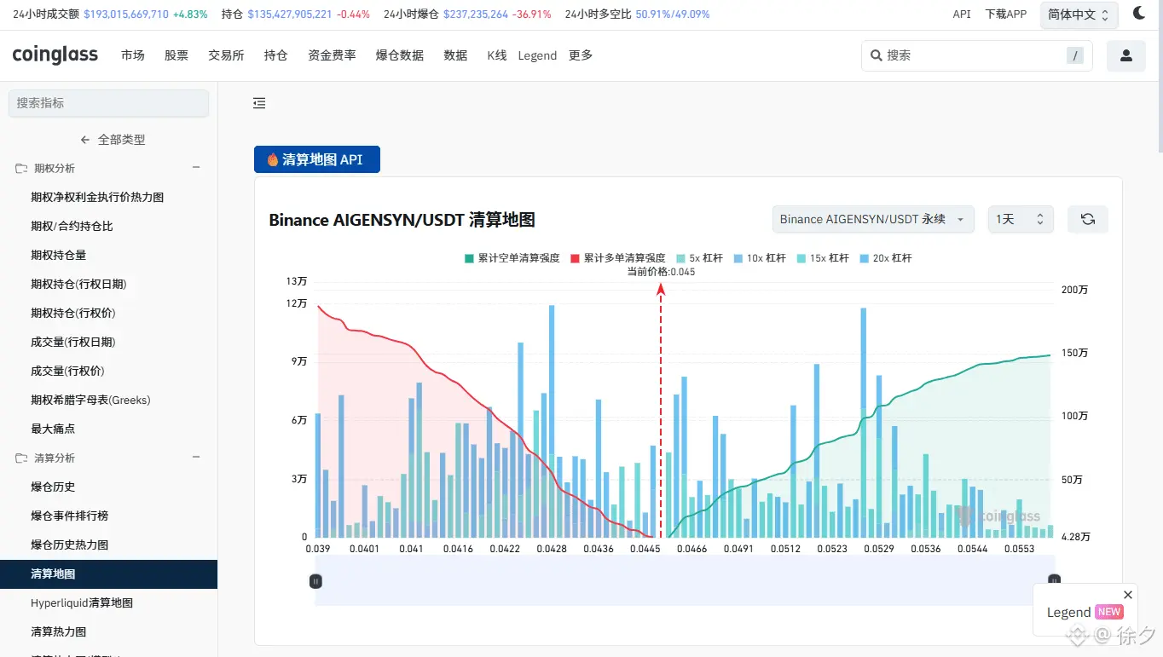
Task: Toggle the 5x 杠杆 legend series
Action: 699,258
